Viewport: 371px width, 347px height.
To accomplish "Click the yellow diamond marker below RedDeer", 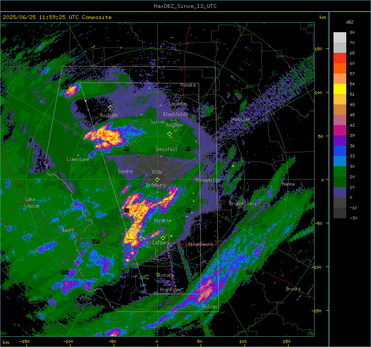I will click(x=169, y=134).
